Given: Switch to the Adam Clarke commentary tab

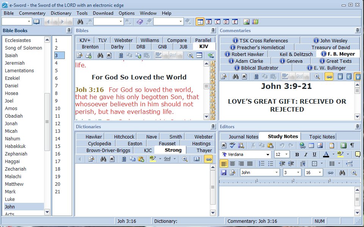Looking at the screenshot, I should (x=246, y=61).
